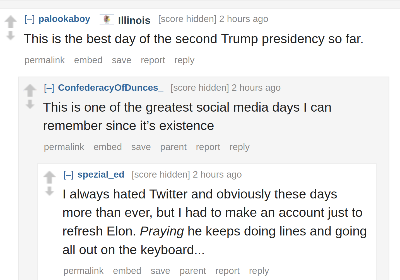Downvote ConfederacyOfDunces_ comment
This screenshot has height=280, width=400.
point(30,104)
